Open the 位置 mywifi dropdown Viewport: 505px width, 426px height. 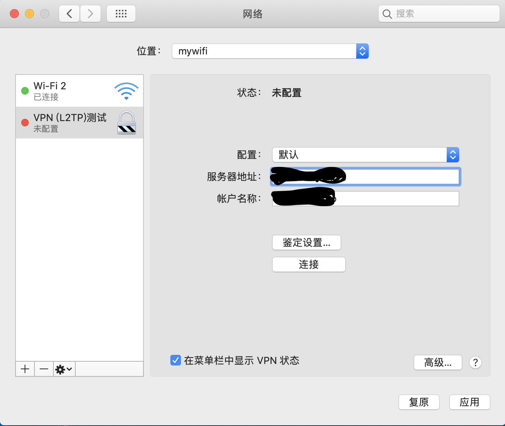click(x=270, y=51)
